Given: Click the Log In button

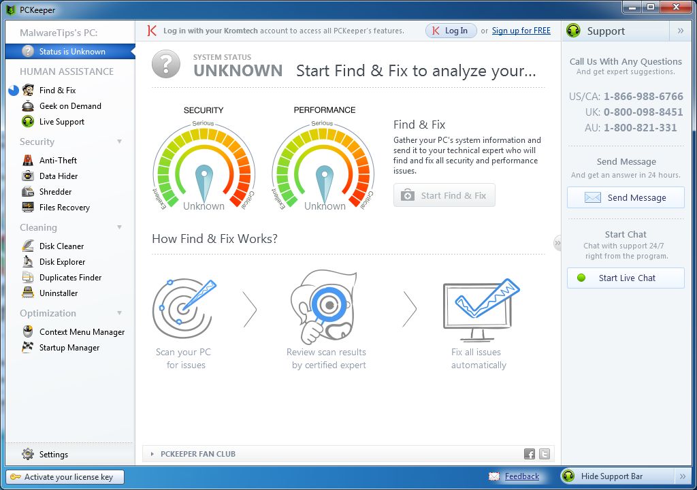Looking at the screenshot, I should coord(451,31).
